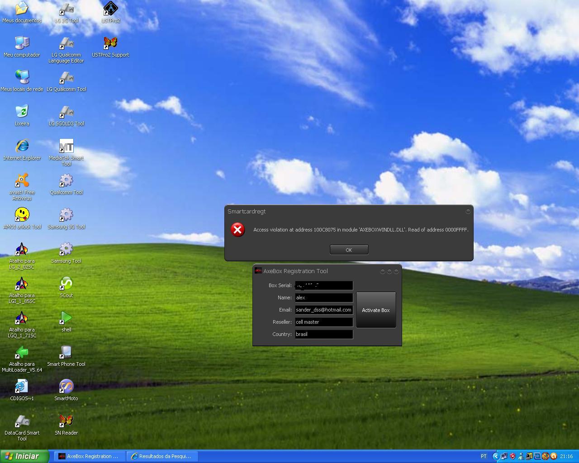Open the Iniciar start menu
Viewport: 579px width, 463px height.
(25, 456)
